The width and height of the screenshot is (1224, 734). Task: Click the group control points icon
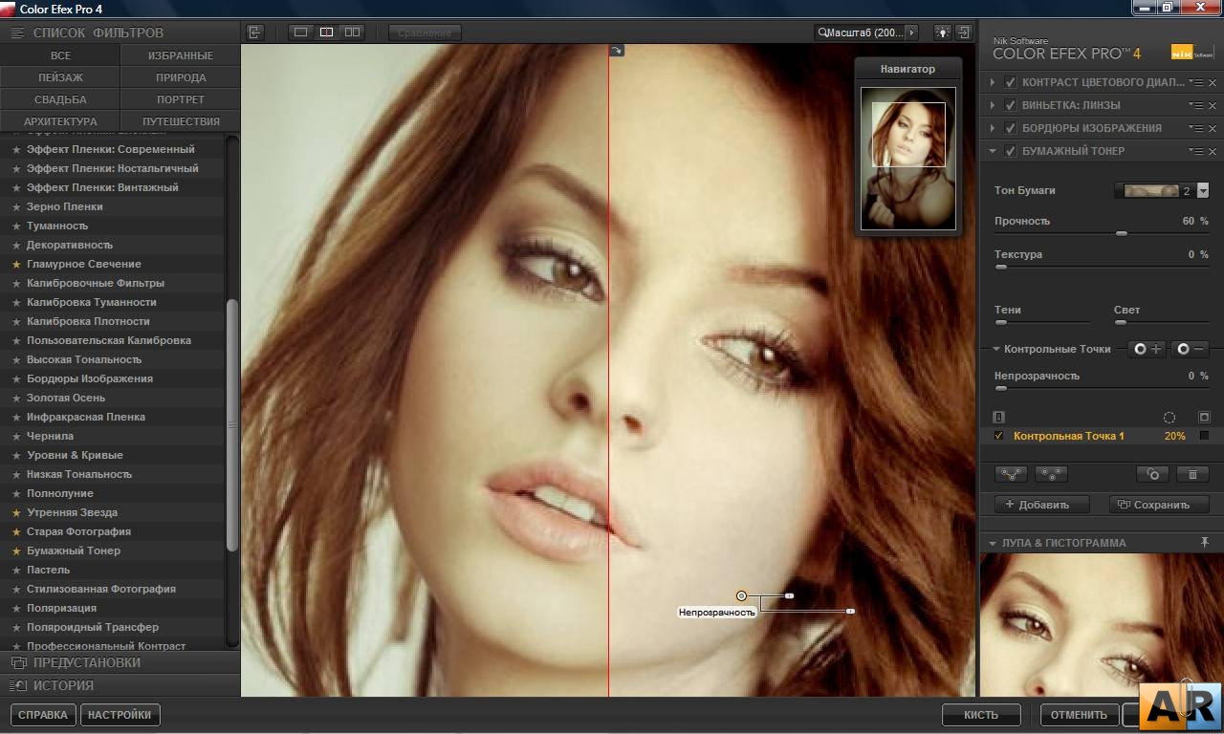pyautogui.click(x=1012, y=474)
